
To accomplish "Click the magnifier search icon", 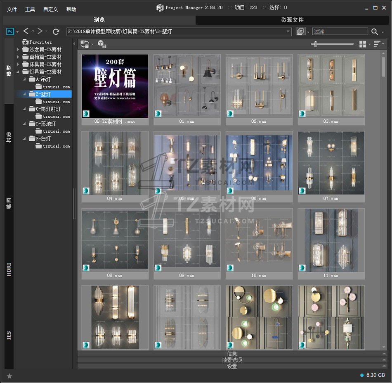I will tap(374, 31).
